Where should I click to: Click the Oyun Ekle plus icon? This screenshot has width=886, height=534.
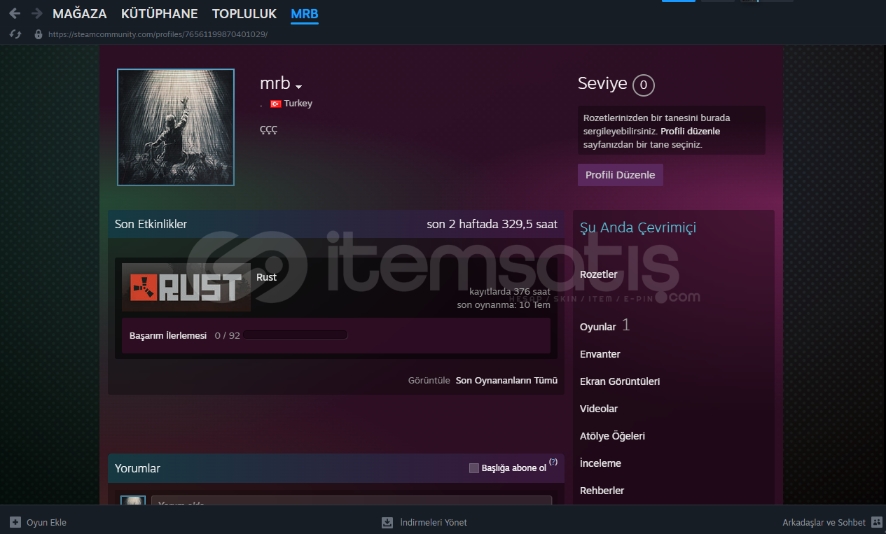pos(15,522)
